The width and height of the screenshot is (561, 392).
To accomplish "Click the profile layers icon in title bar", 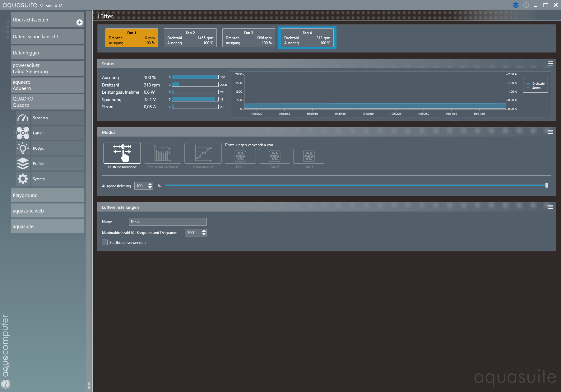I will click(516, 5).
